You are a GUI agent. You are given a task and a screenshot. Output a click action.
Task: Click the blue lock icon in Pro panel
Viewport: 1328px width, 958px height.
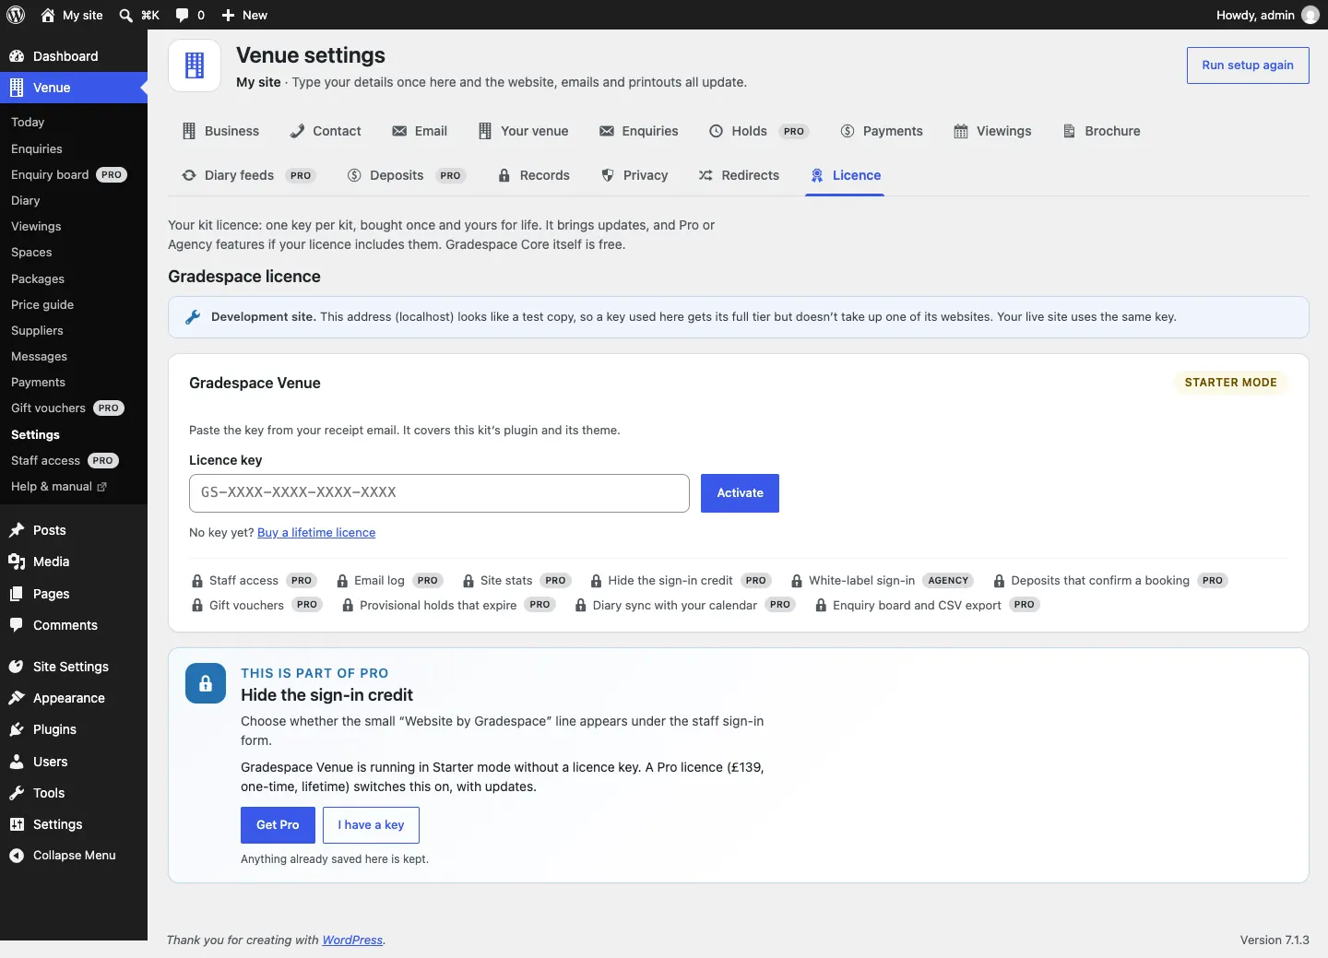point(206,683)
